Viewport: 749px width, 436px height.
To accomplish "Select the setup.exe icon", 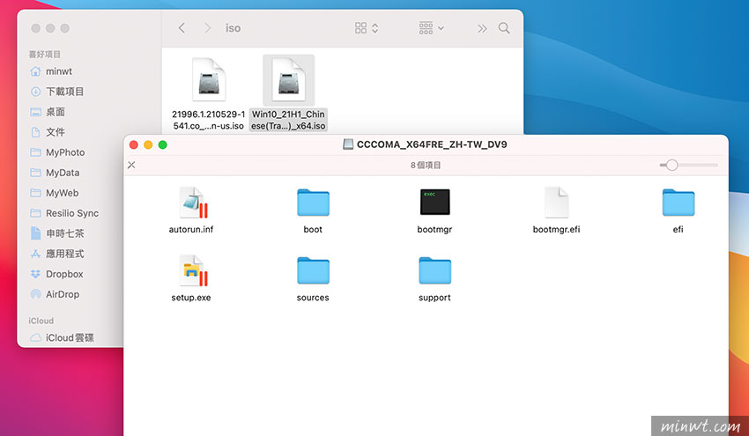I will [193, 270].
